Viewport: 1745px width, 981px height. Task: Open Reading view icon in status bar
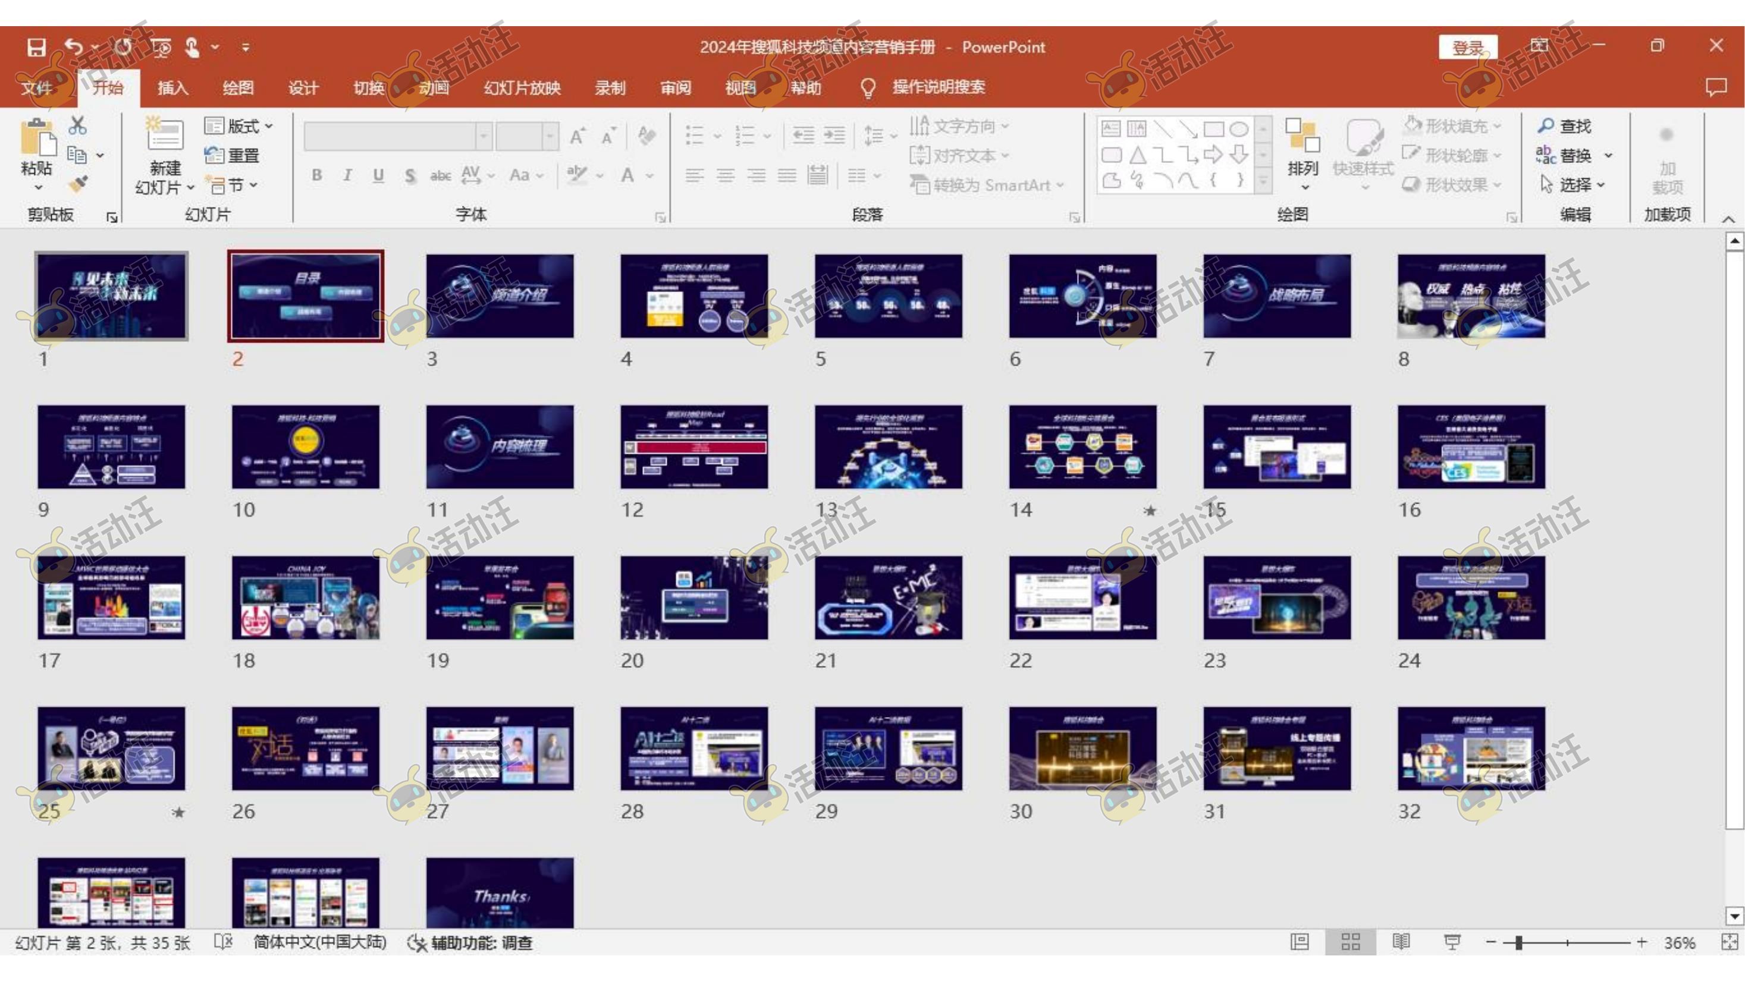coord(1401,942)
